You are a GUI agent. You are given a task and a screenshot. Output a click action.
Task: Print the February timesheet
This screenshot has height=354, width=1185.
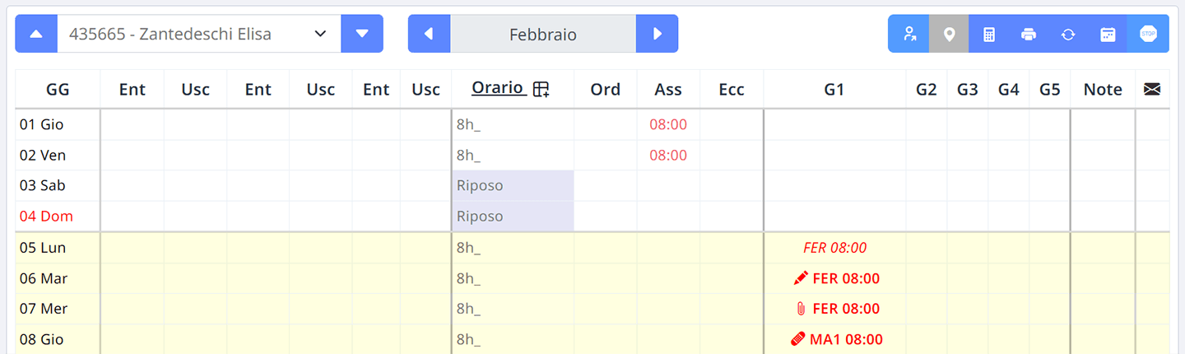coord(1029,34)
